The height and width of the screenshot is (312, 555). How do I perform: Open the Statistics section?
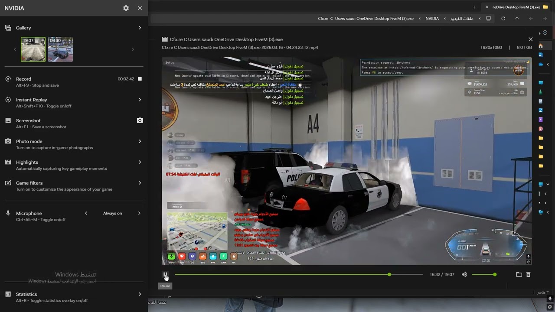(x=74, y=297)
